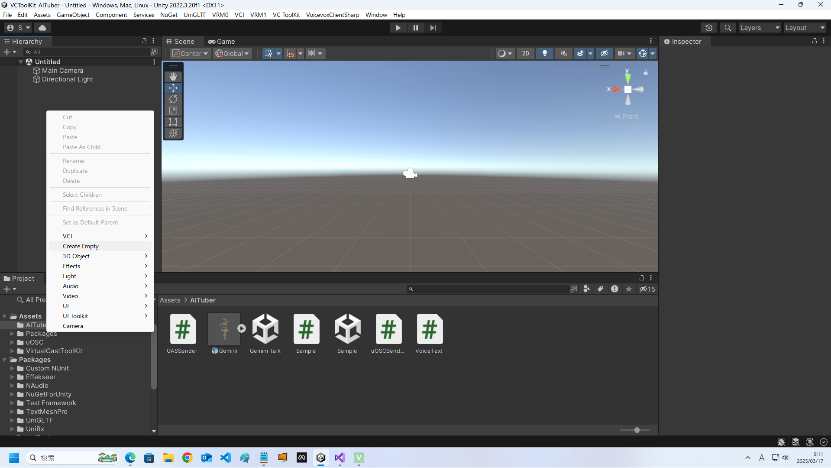Toggle grid visibility in scene

click(x=268, y=53)
